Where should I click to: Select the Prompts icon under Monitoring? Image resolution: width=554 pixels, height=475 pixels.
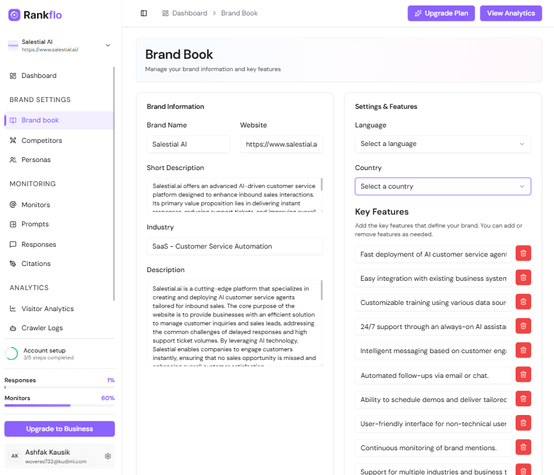click(13, 224)
